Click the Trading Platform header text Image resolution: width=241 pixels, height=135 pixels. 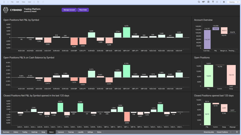32,9
